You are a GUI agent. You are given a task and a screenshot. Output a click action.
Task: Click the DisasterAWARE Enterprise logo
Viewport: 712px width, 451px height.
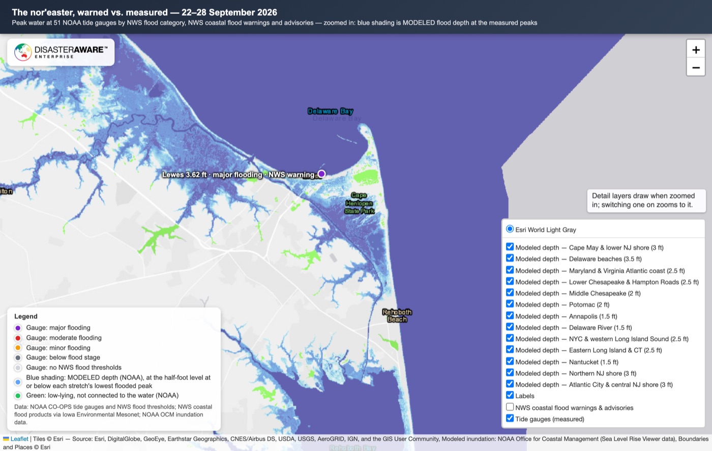61,52
